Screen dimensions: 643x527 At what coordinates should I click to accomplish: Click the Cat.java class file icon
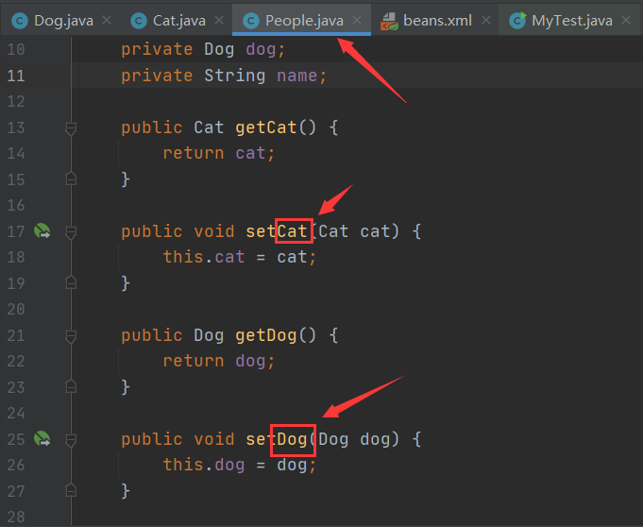(x=139, y=21)
